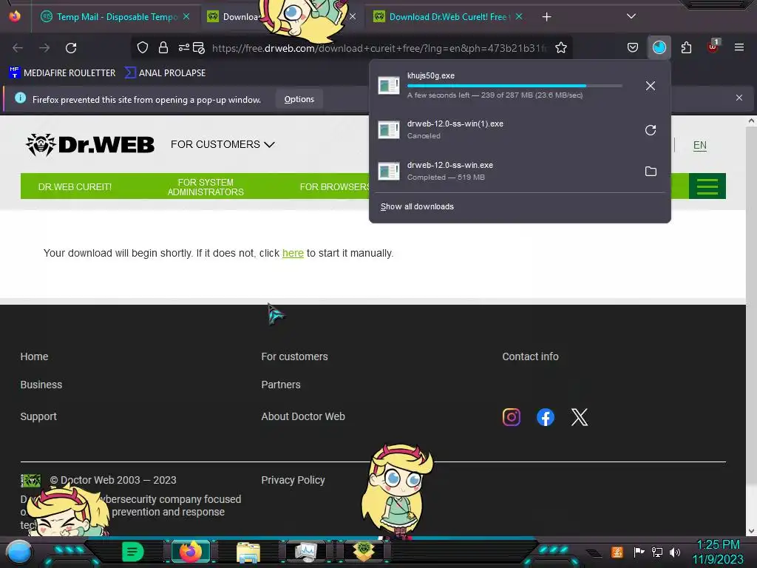Screen dimensions: 757x568
Task: Open About Doctor Web link
Action: [302, 416]
